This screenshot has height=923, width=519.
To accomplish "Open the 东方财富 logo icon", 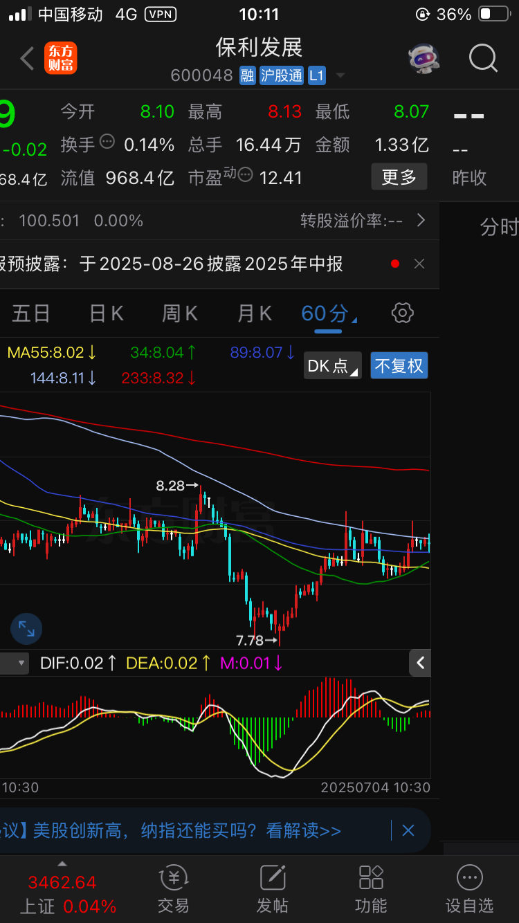I will pyautogui.click(x=61, y=59).
